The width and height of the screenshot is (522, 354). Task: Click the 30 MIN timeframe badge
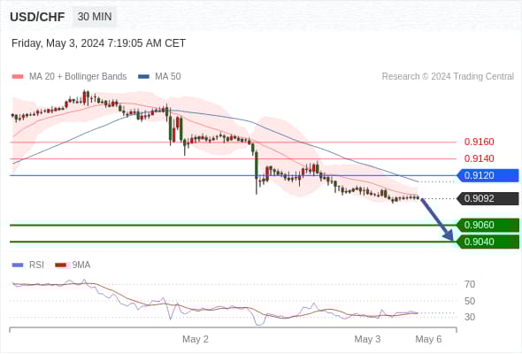95,16
